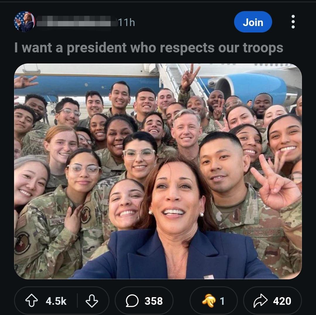
Task: Click the 11h post timestamp
Action: [126, 22]
